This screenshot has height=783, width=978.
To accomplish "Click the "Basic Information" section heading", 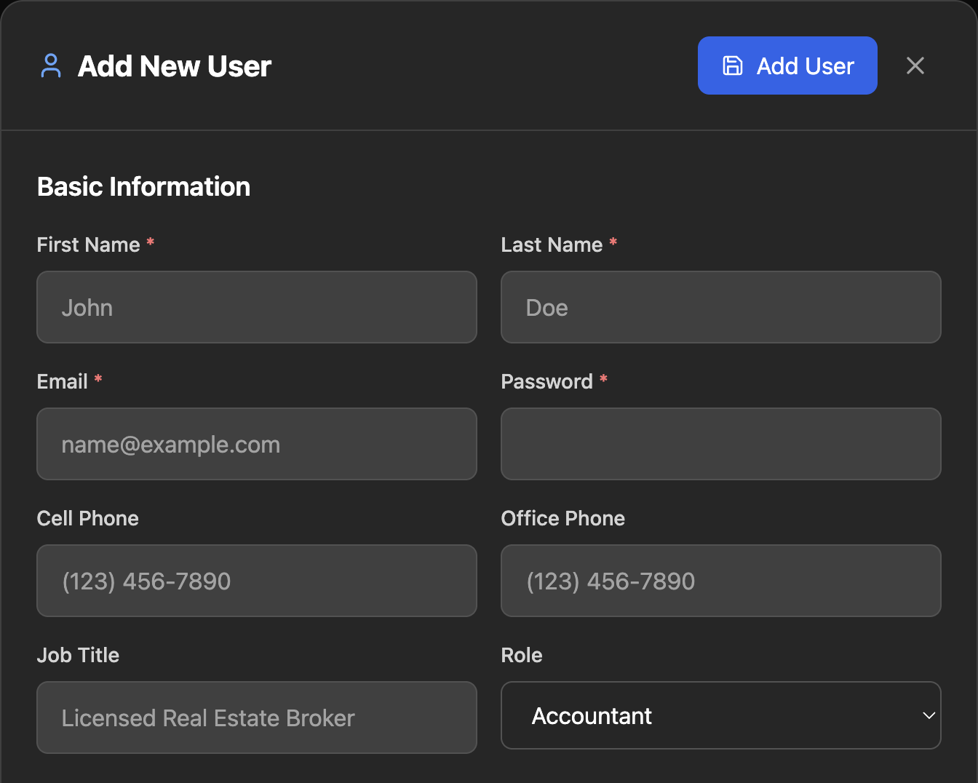I will (x=144, y=187).
